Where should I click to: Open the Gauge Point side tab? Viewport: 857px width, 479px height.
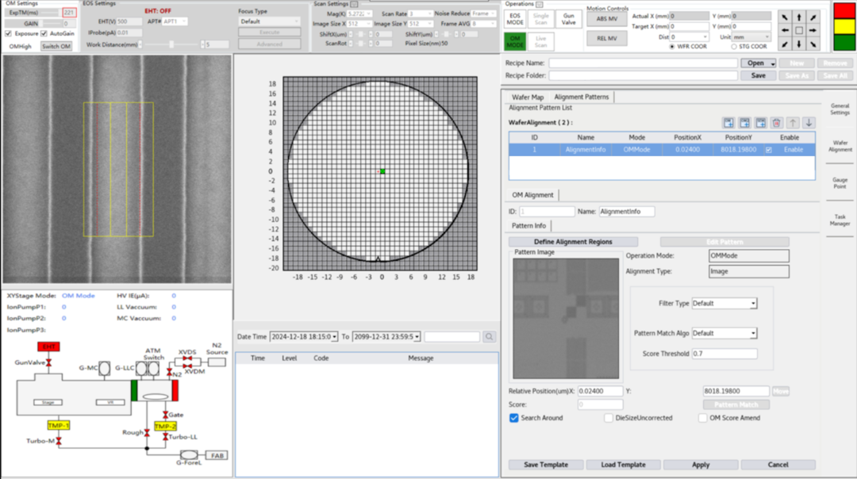click(x=840, y=184)
